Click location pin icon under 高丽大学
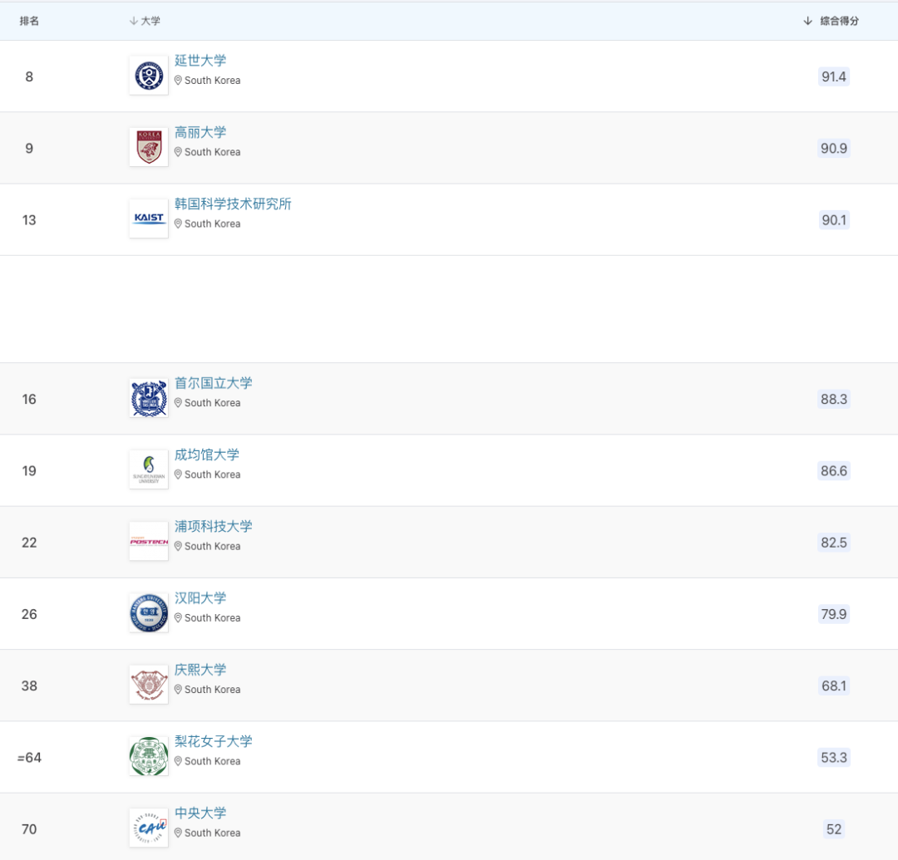 pos(178,152)
